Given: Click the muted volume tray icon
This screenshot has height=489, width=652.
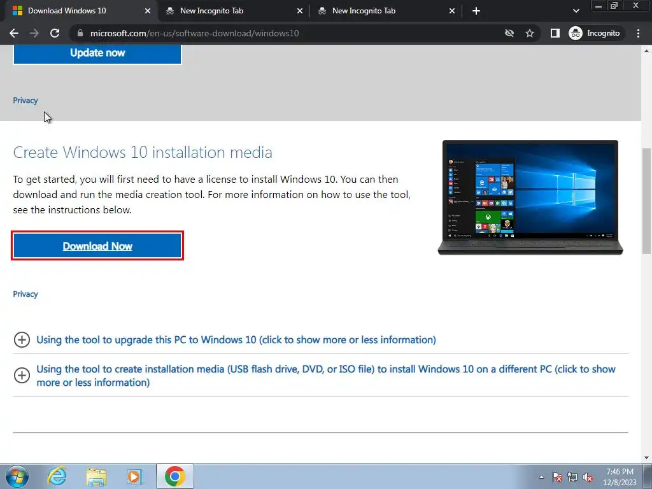Looking at the screenshot, I should click(588, 477).
